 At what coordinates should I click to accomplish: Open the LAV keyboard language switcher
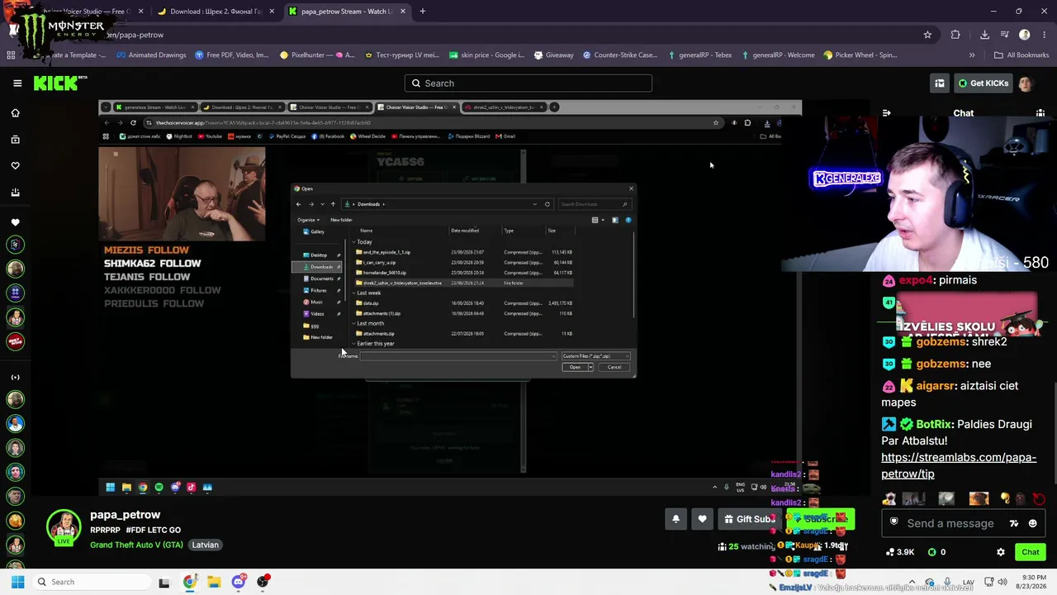(969, 582)
